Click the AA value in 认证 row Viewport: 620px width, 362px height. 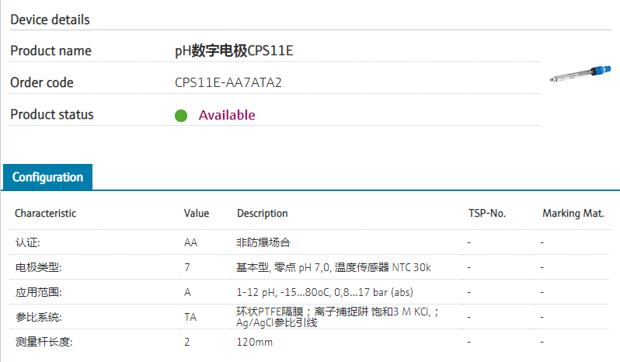click(190, 242)
